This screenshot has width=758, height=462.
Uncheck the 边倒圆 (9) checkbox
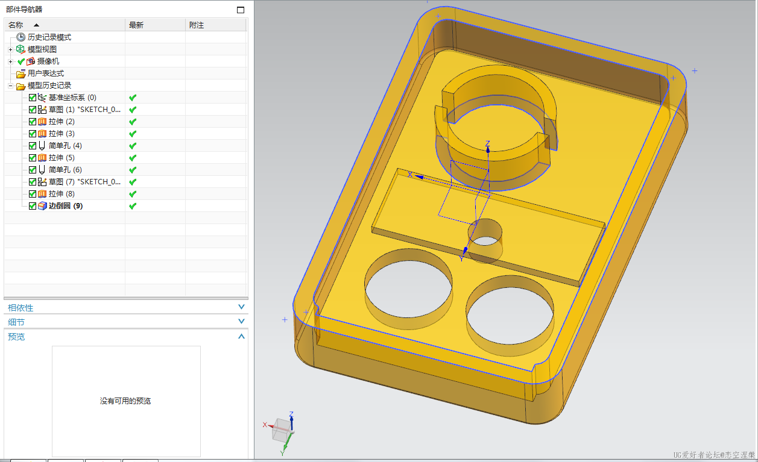pyautogui.click(x=33, y=206)
